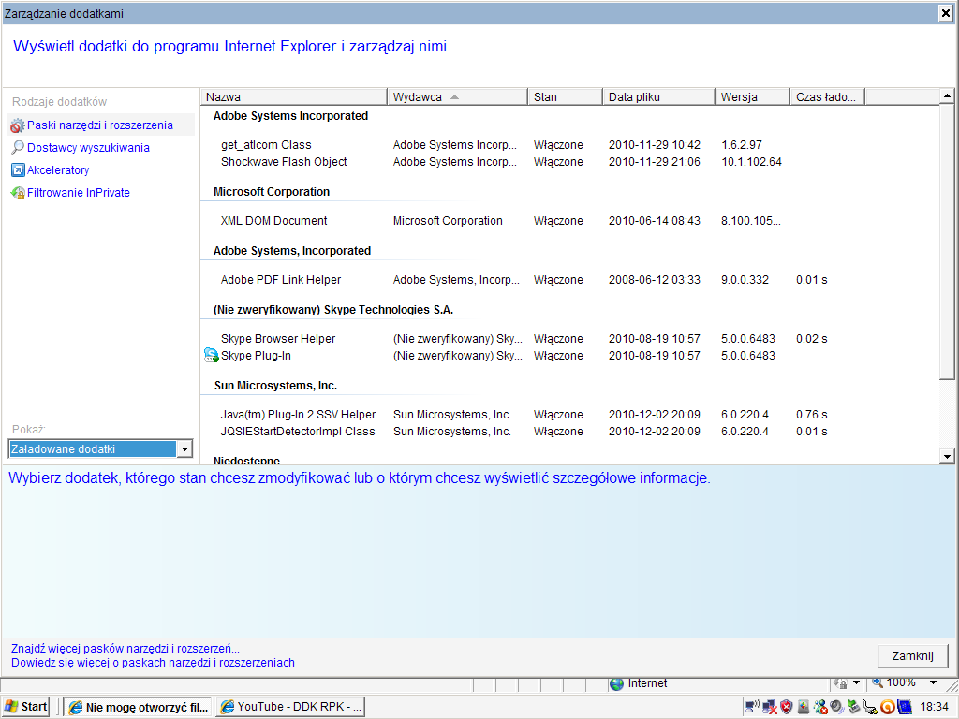959x719 pixels.
Task: Click the list scrollbar down arrow
Action: pyautogui.click(x=947, y=456)
